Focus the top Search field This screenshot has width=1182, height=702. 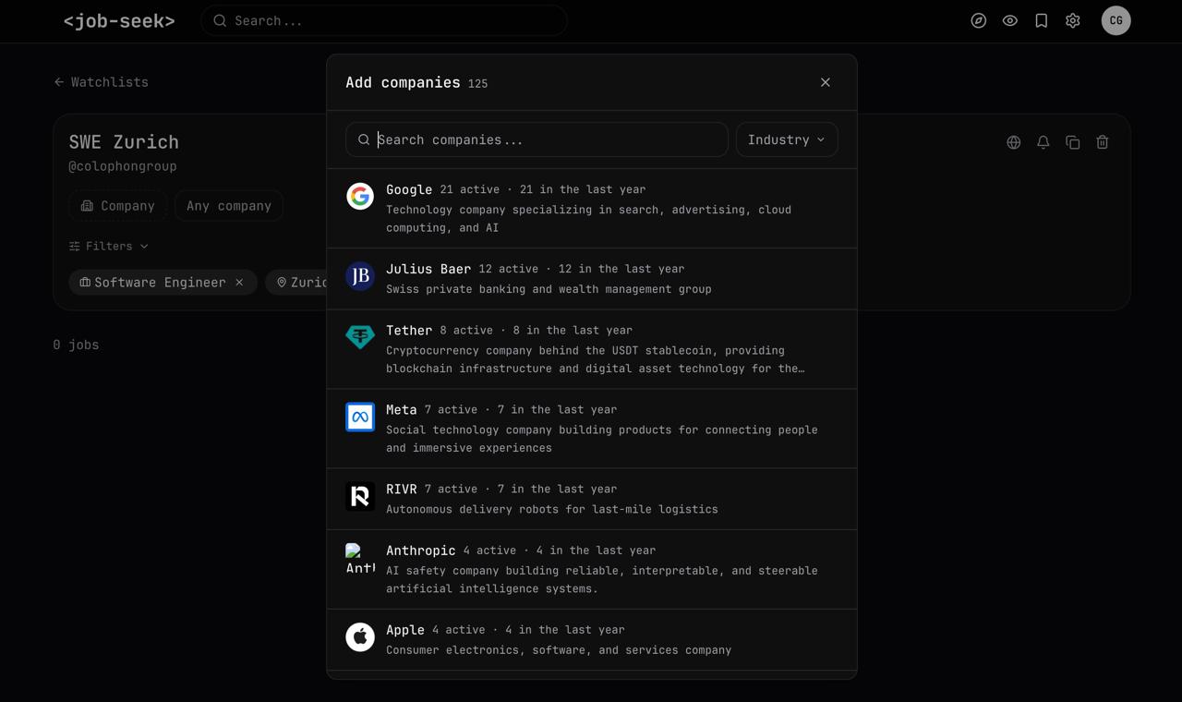(384, 20)
